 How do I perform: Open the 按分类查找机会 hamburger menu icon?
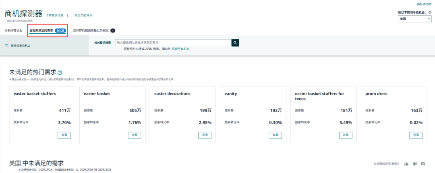(6, 45)
